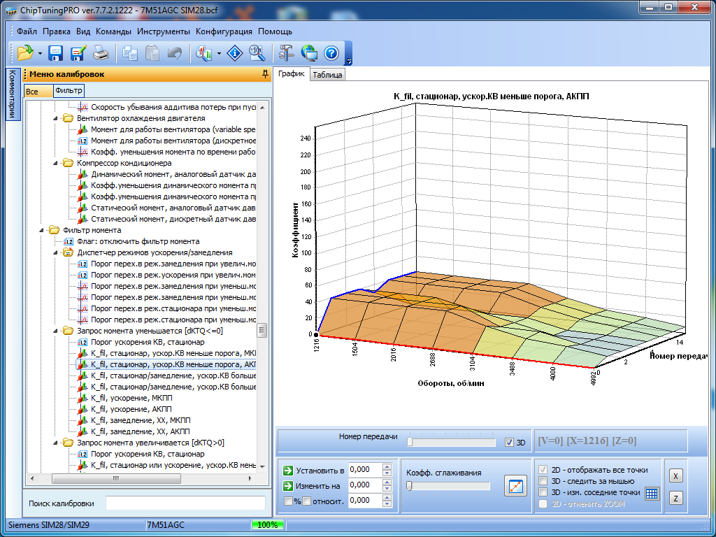Click the binary search magnifier icon
The image size is (716, 537).
point(256,52)
